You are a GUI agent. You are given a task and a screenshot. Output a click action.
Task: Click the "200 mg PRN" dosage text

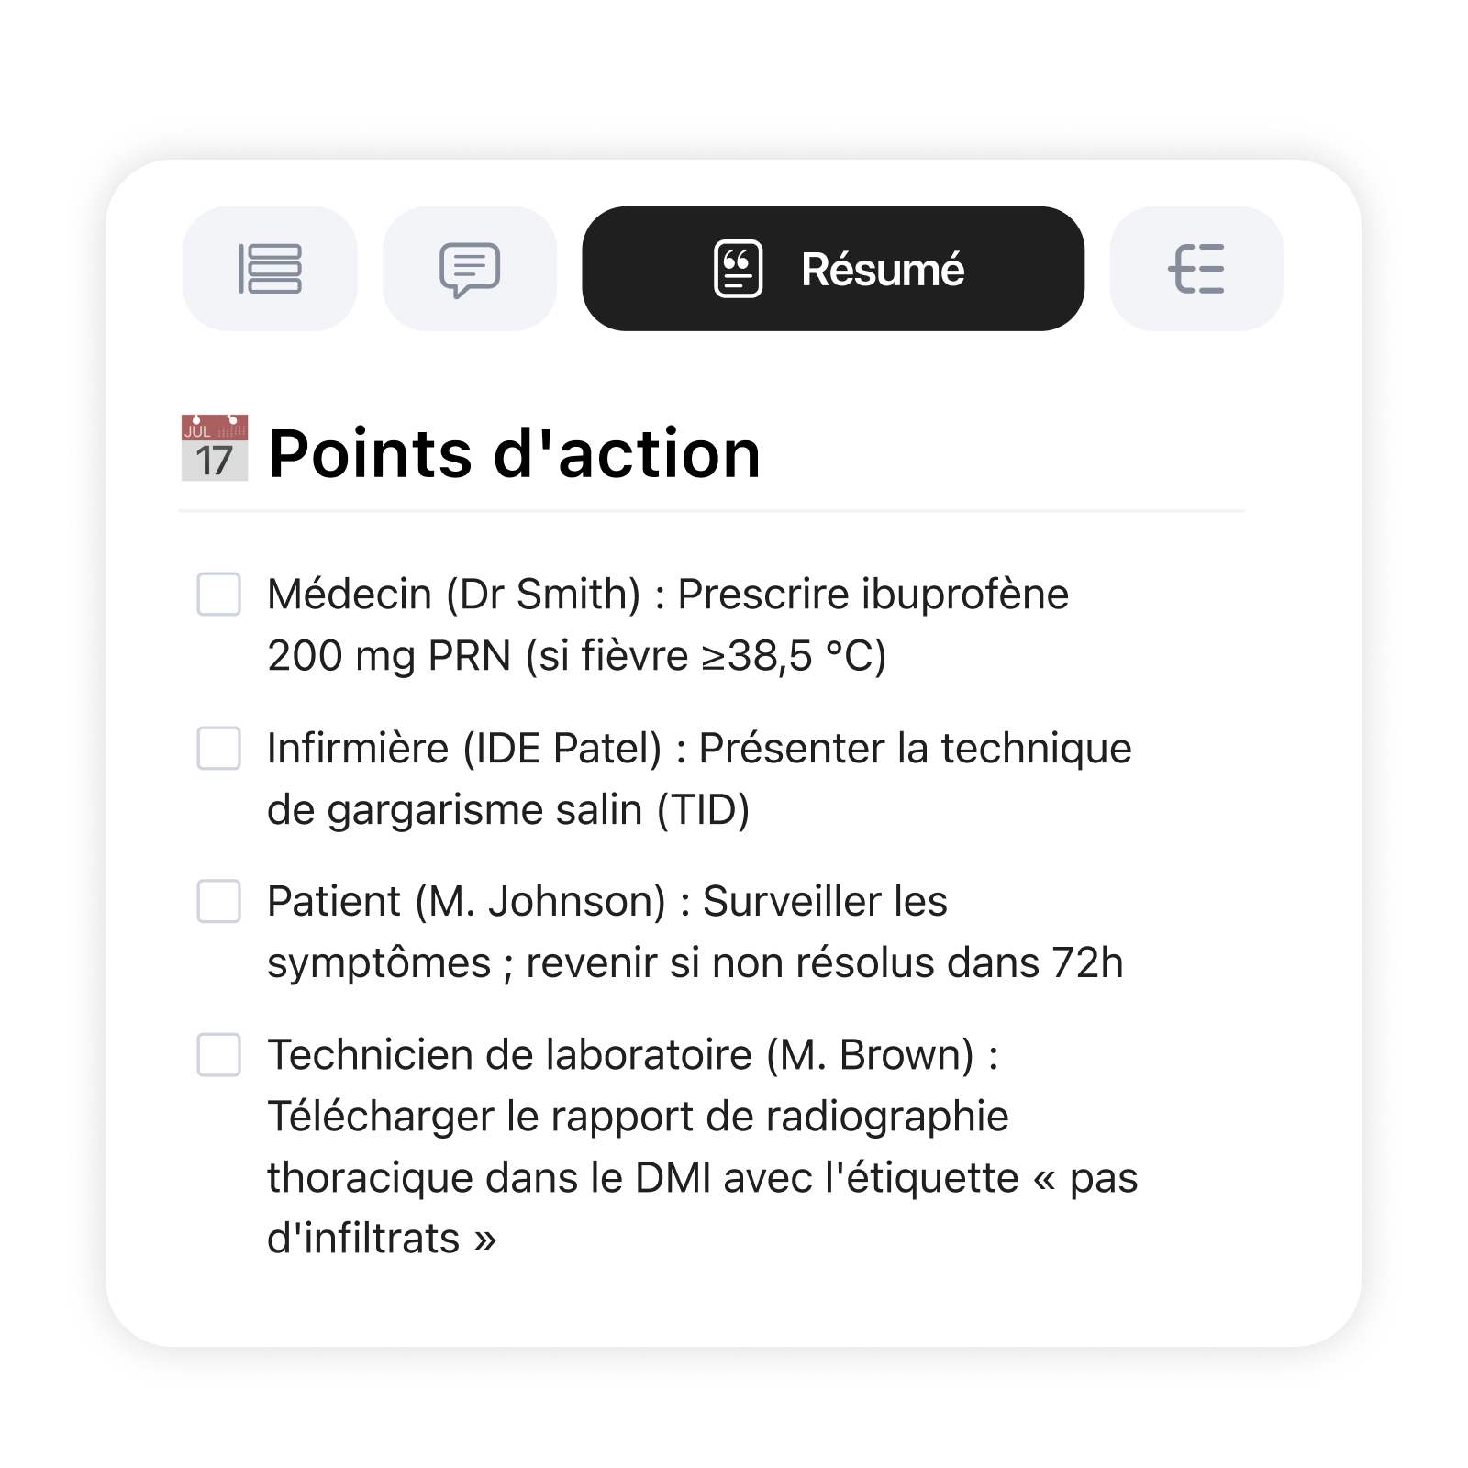(x=389, y=656)
